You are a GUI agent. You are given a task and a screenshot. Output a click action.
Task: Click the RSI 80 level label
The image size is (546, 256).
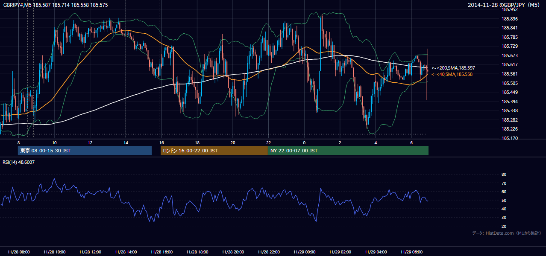pos(504,175)
